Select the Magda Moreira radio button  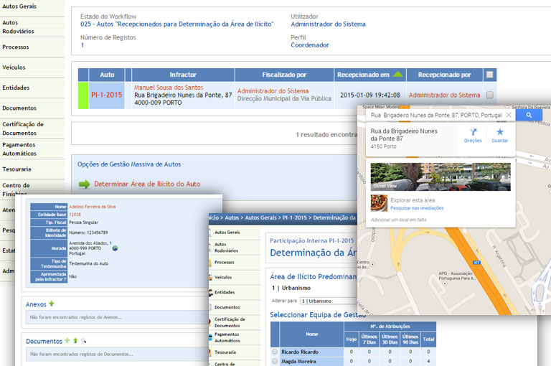275,361
